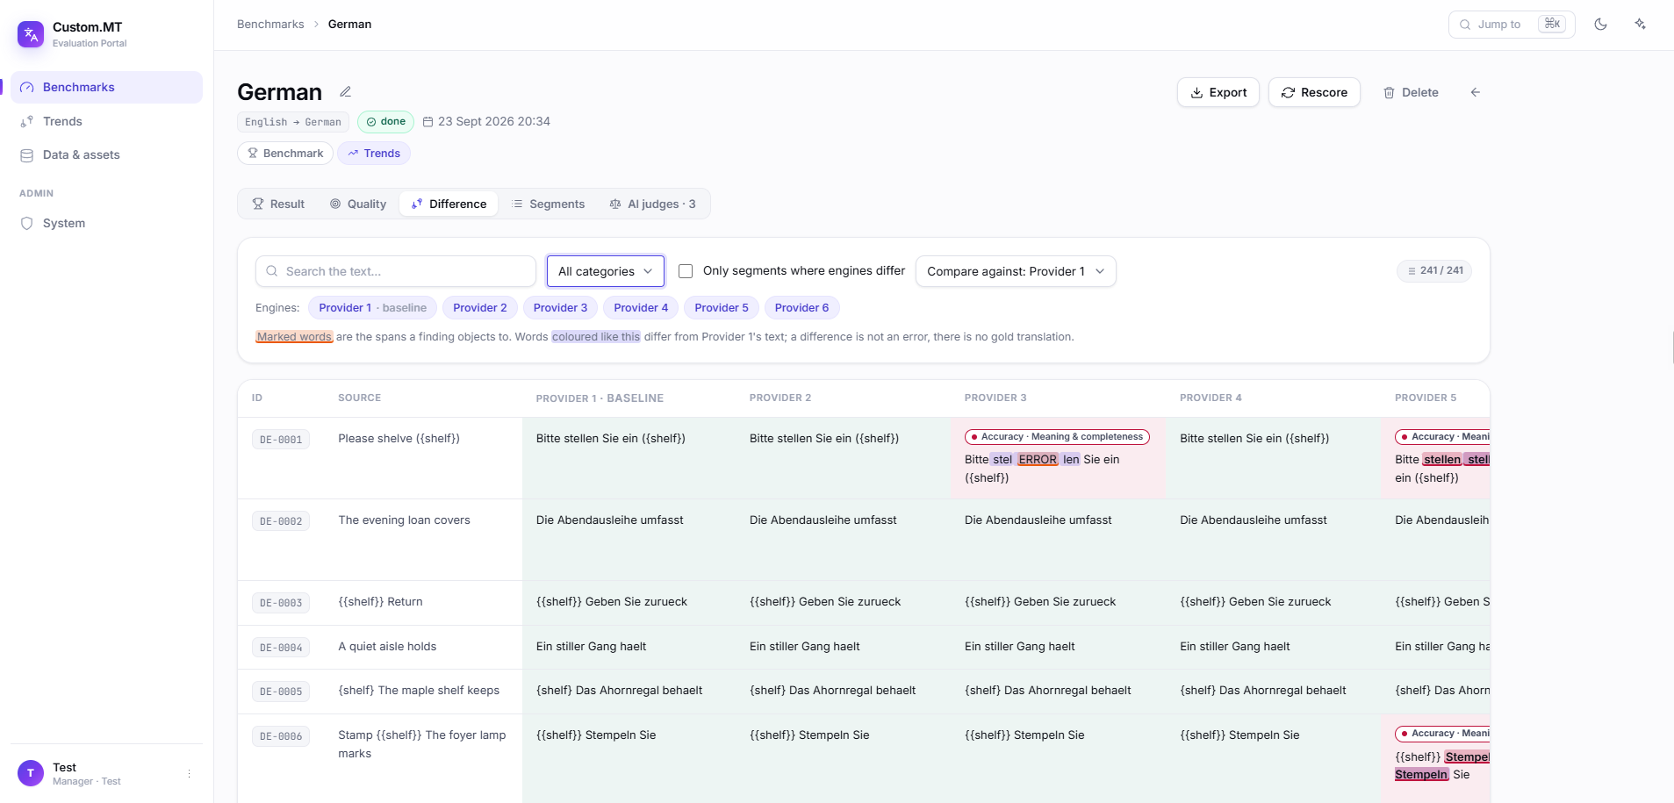Screen dimensions: 1674x803
Task: Click the DE-0001 ID cell
Action: click(281, 440)
